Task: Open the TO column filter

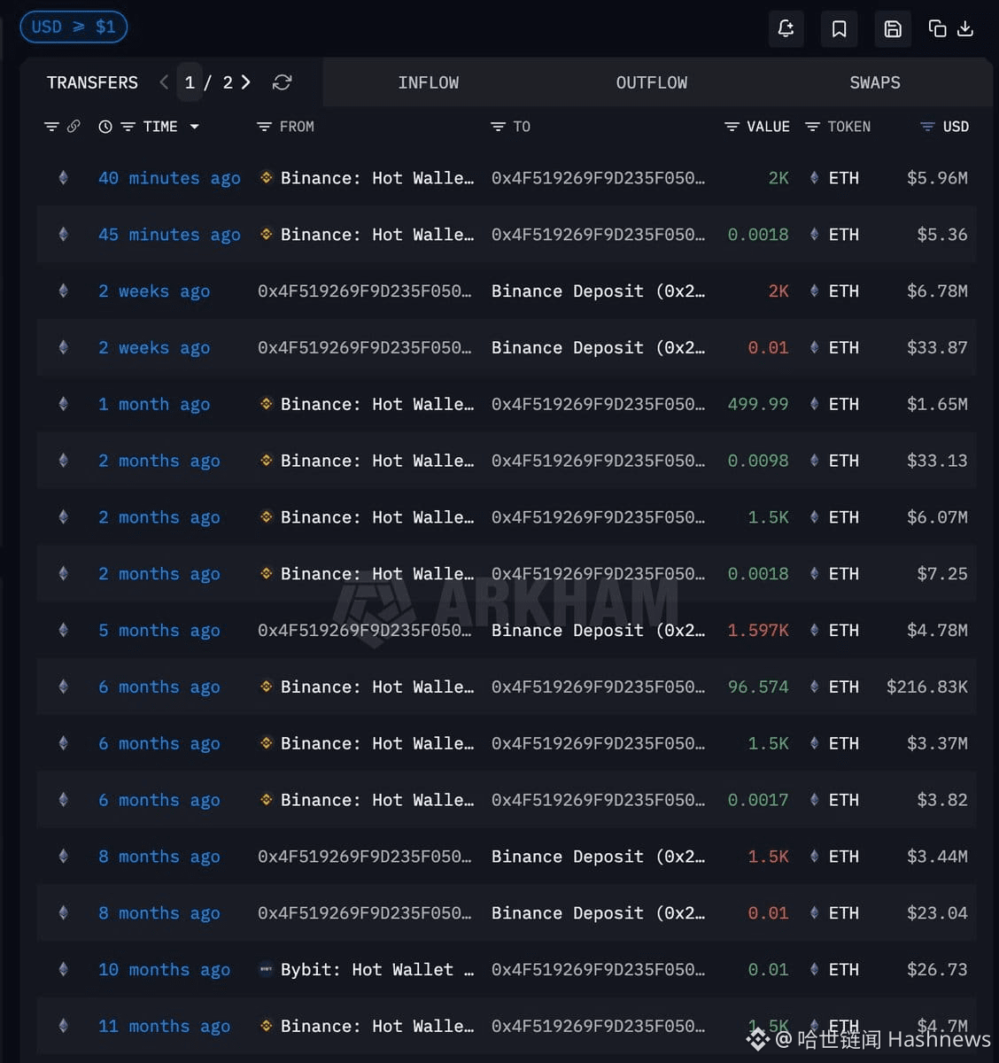Action: (x=498, y=127)
